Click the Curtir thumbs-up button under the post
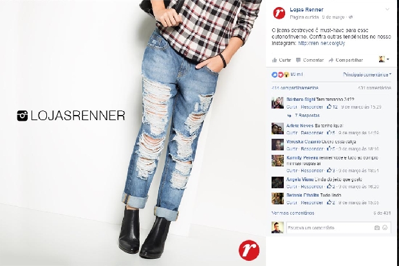 pyautogui.click(x=281, y=60)
